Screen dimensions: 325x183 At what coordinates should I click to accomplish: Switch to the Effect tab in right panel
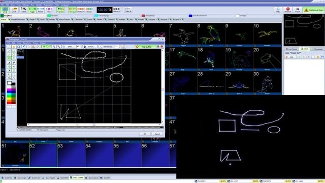[x=305, y=49]
